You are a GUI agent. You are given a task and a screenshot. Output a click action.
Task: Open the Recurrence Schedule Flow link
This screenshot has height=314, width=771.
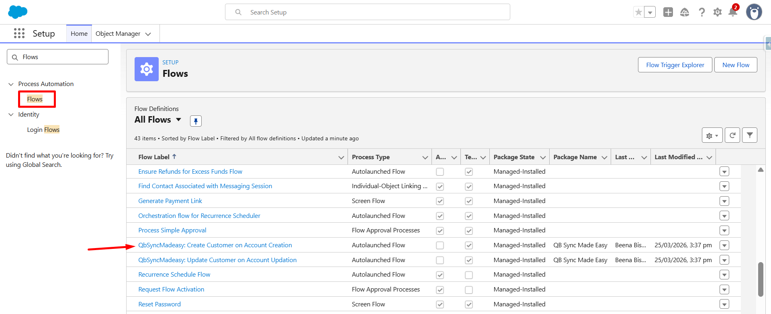coord(174,274)
